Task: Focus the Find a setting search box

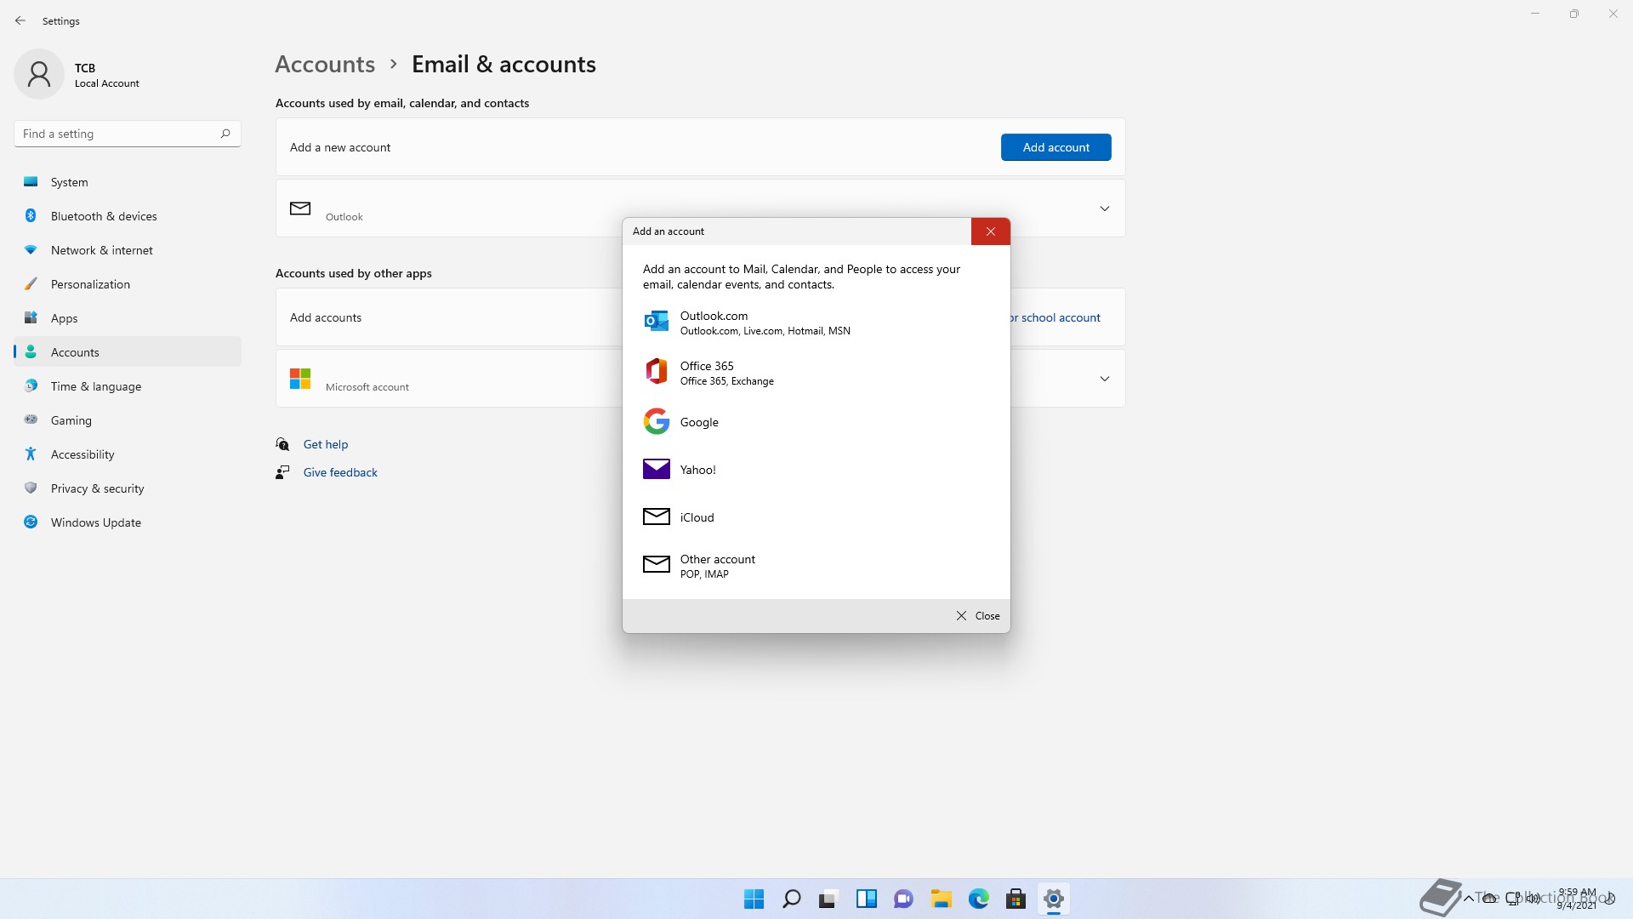Action: point(128,134)
